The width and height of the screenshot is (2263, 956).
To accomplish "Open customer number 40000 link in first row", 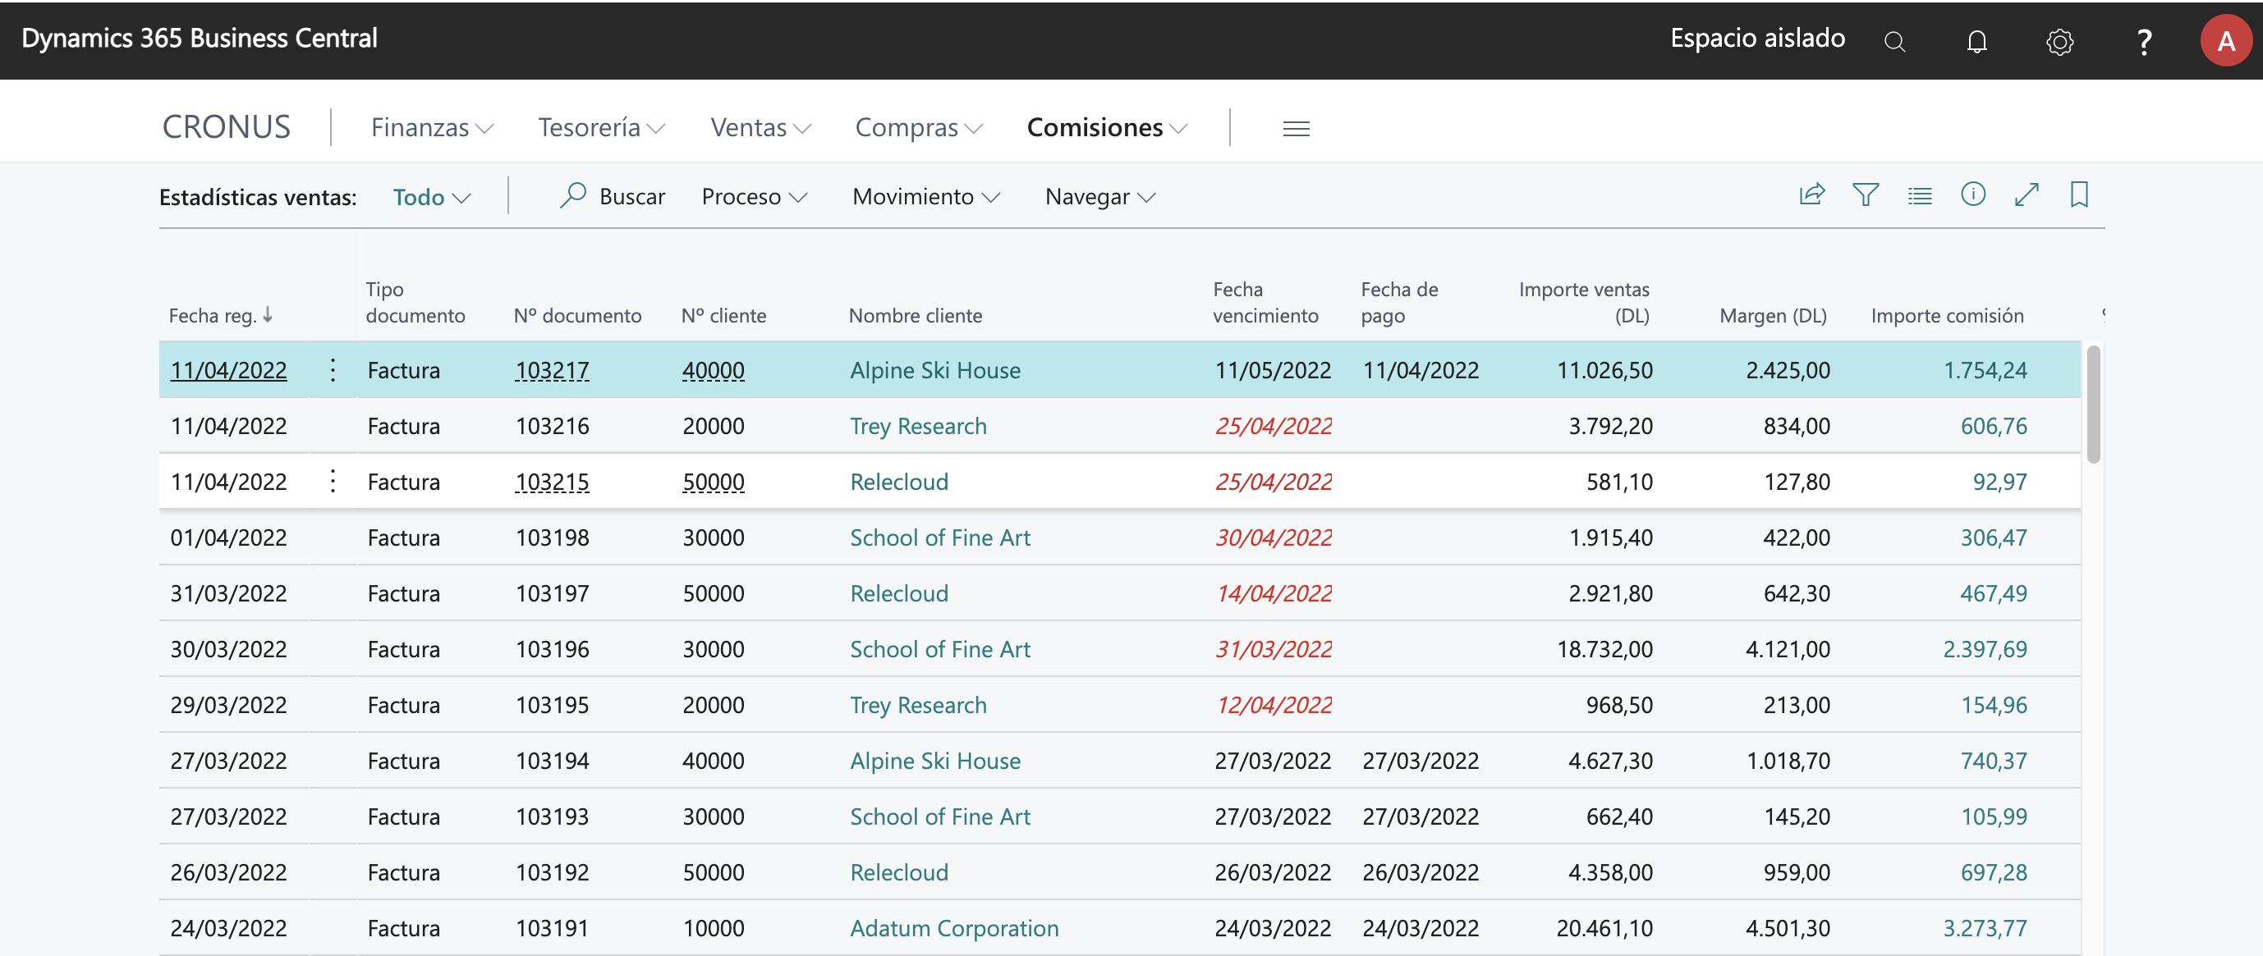I will click(x=714, y=369).
